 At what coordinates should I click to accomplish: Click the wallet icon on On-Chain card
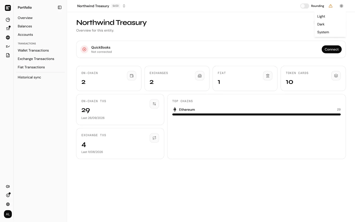132,76
